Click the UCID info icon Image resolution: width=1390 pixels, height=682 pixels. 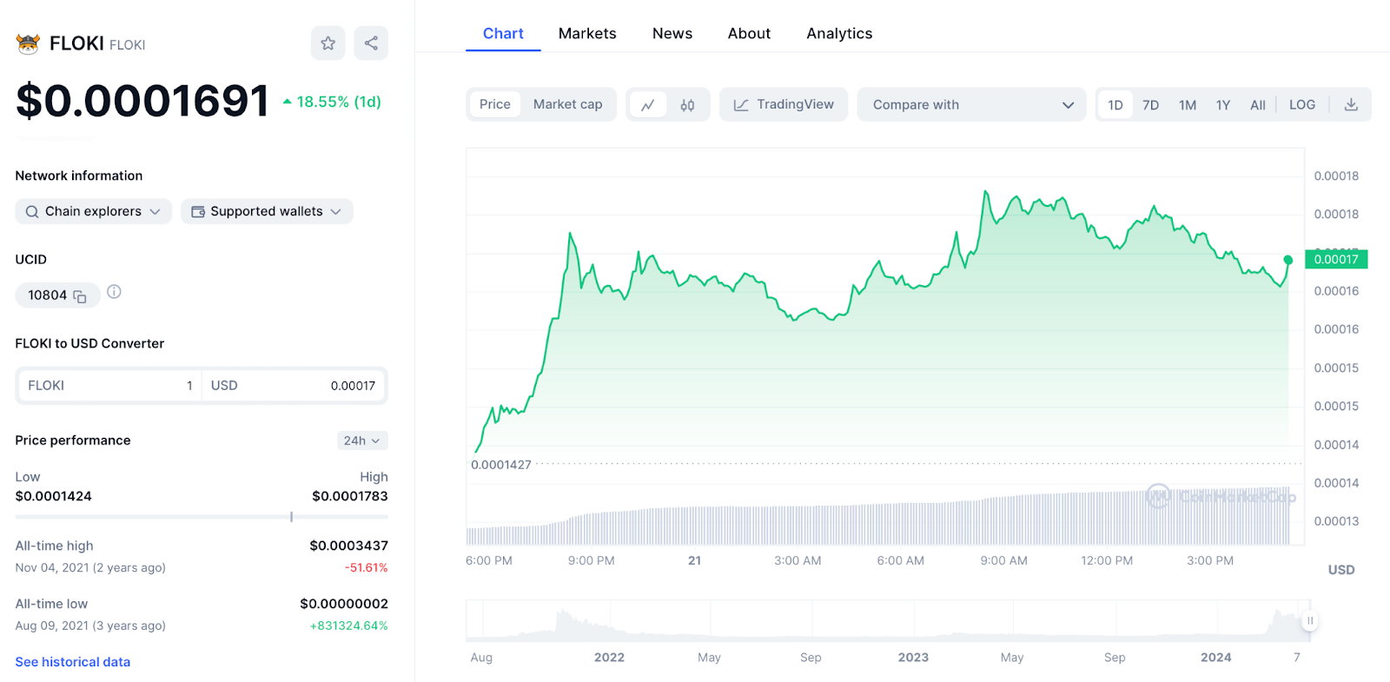(x=114, y=292)
